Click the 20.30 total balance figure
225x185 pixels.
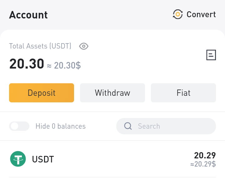click(x=27, y=64)
